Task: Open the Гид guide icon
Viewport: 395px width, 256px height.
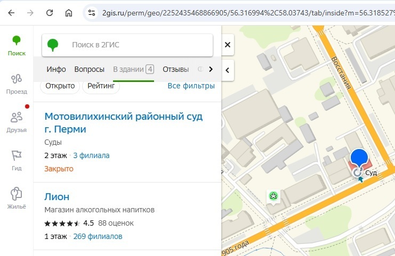Action: coord(17,160)
